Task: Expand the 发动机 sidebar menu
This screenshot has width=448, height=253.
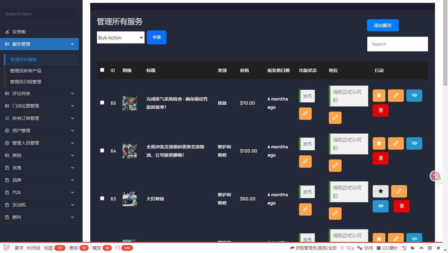Action: [x=39, y=205]
